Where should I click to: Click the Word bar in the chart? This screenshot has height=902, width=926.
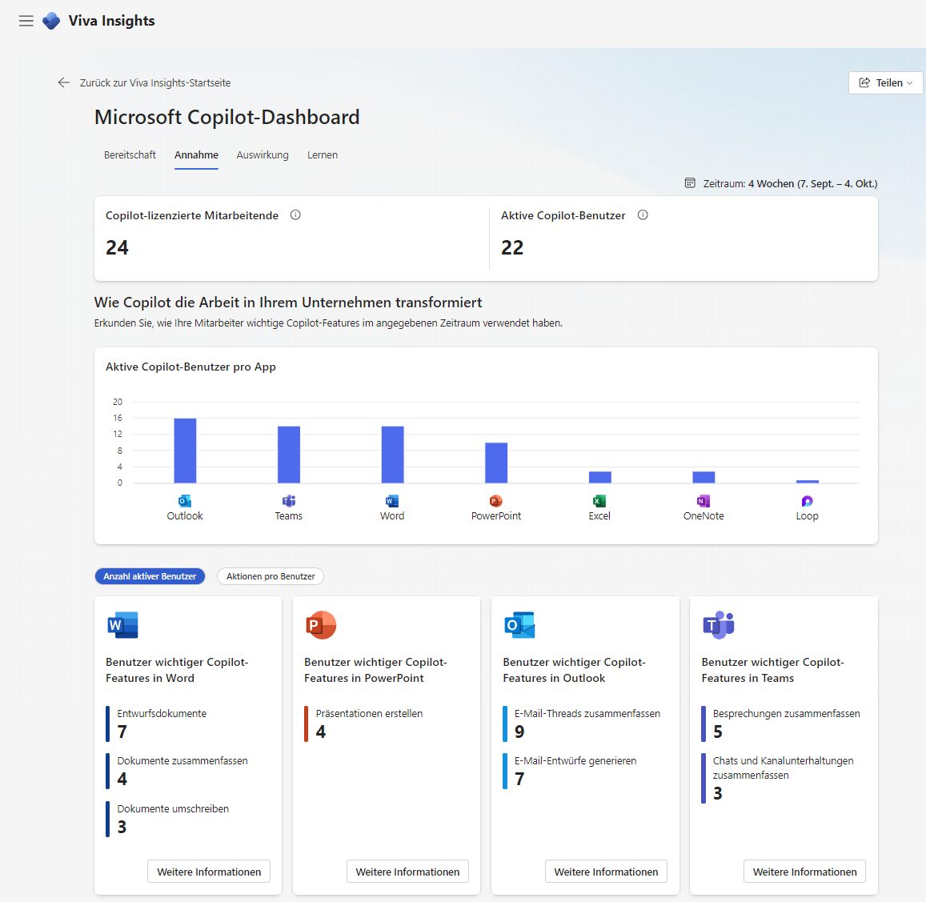coord(392,455)
